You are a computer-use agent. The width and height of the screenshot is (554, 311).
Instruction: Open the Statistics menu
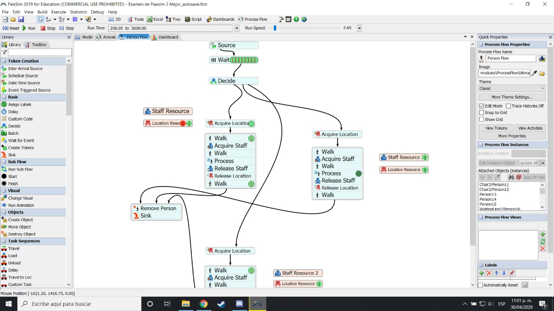tap(78, 12)
